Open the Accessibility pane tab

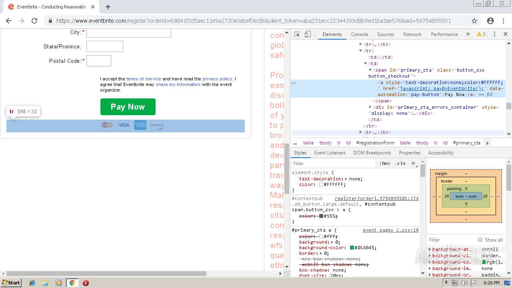441,153
